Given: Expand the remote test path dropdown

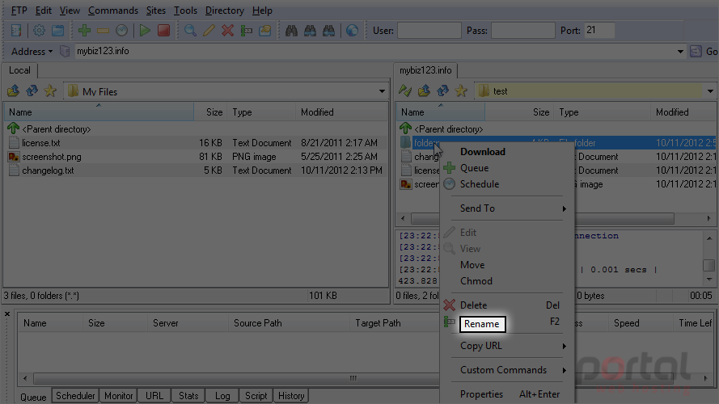Looking at the screenshot, I should click(710, 91).
